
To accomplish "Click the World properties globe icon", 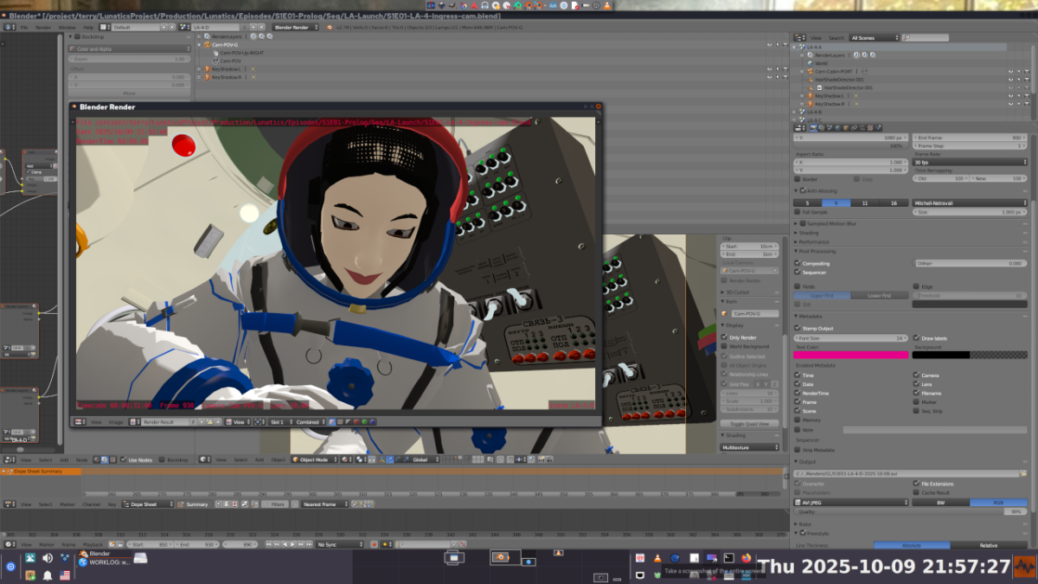I will click(837, 126).
